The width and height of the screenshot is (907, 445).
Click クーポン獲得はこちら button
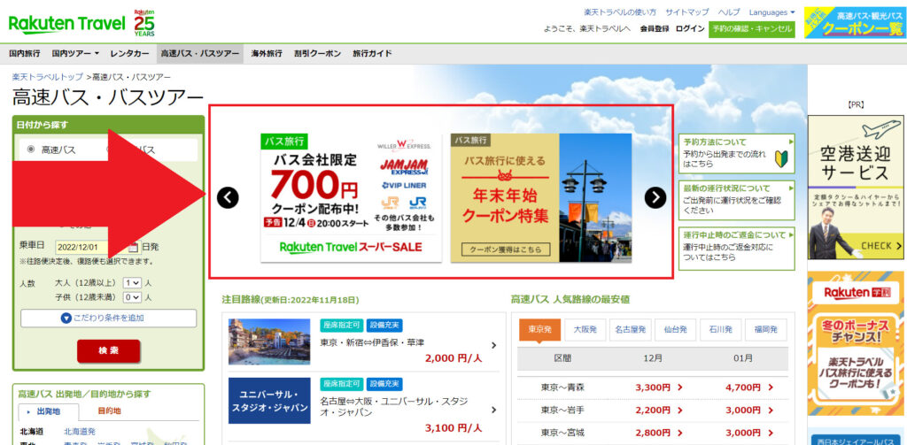506,249
